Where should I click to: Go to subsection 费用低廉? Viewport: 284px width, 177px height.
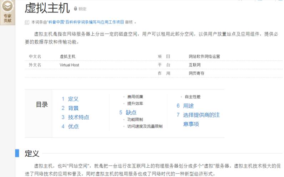135,97
